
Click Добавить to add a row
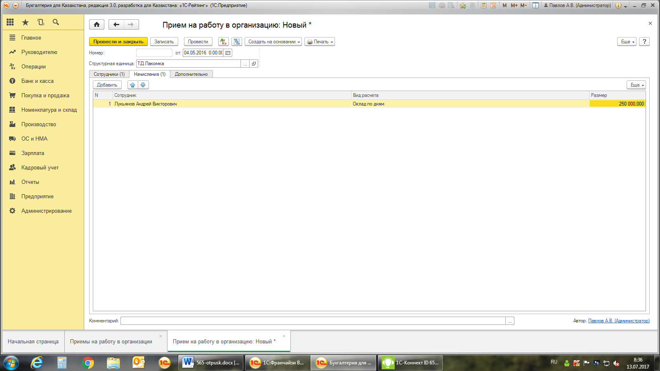[x=107, y=85]
